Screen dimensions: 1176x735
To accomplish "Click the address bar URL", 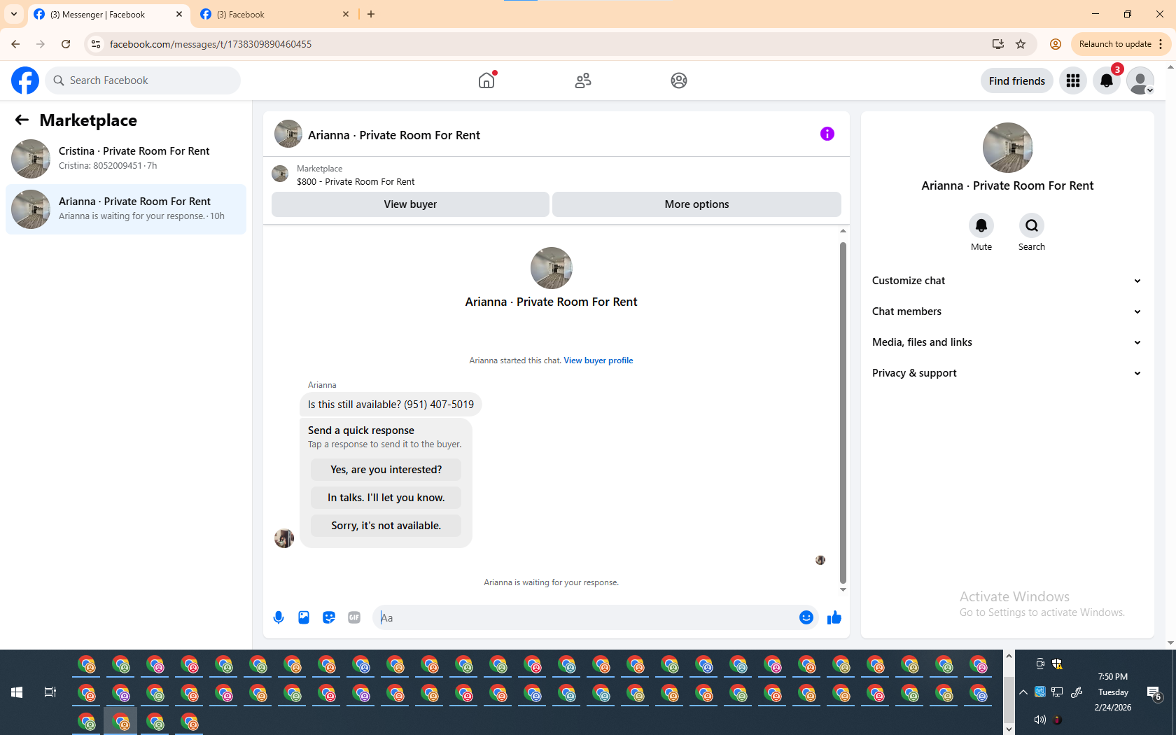I will tap(211, 44).
